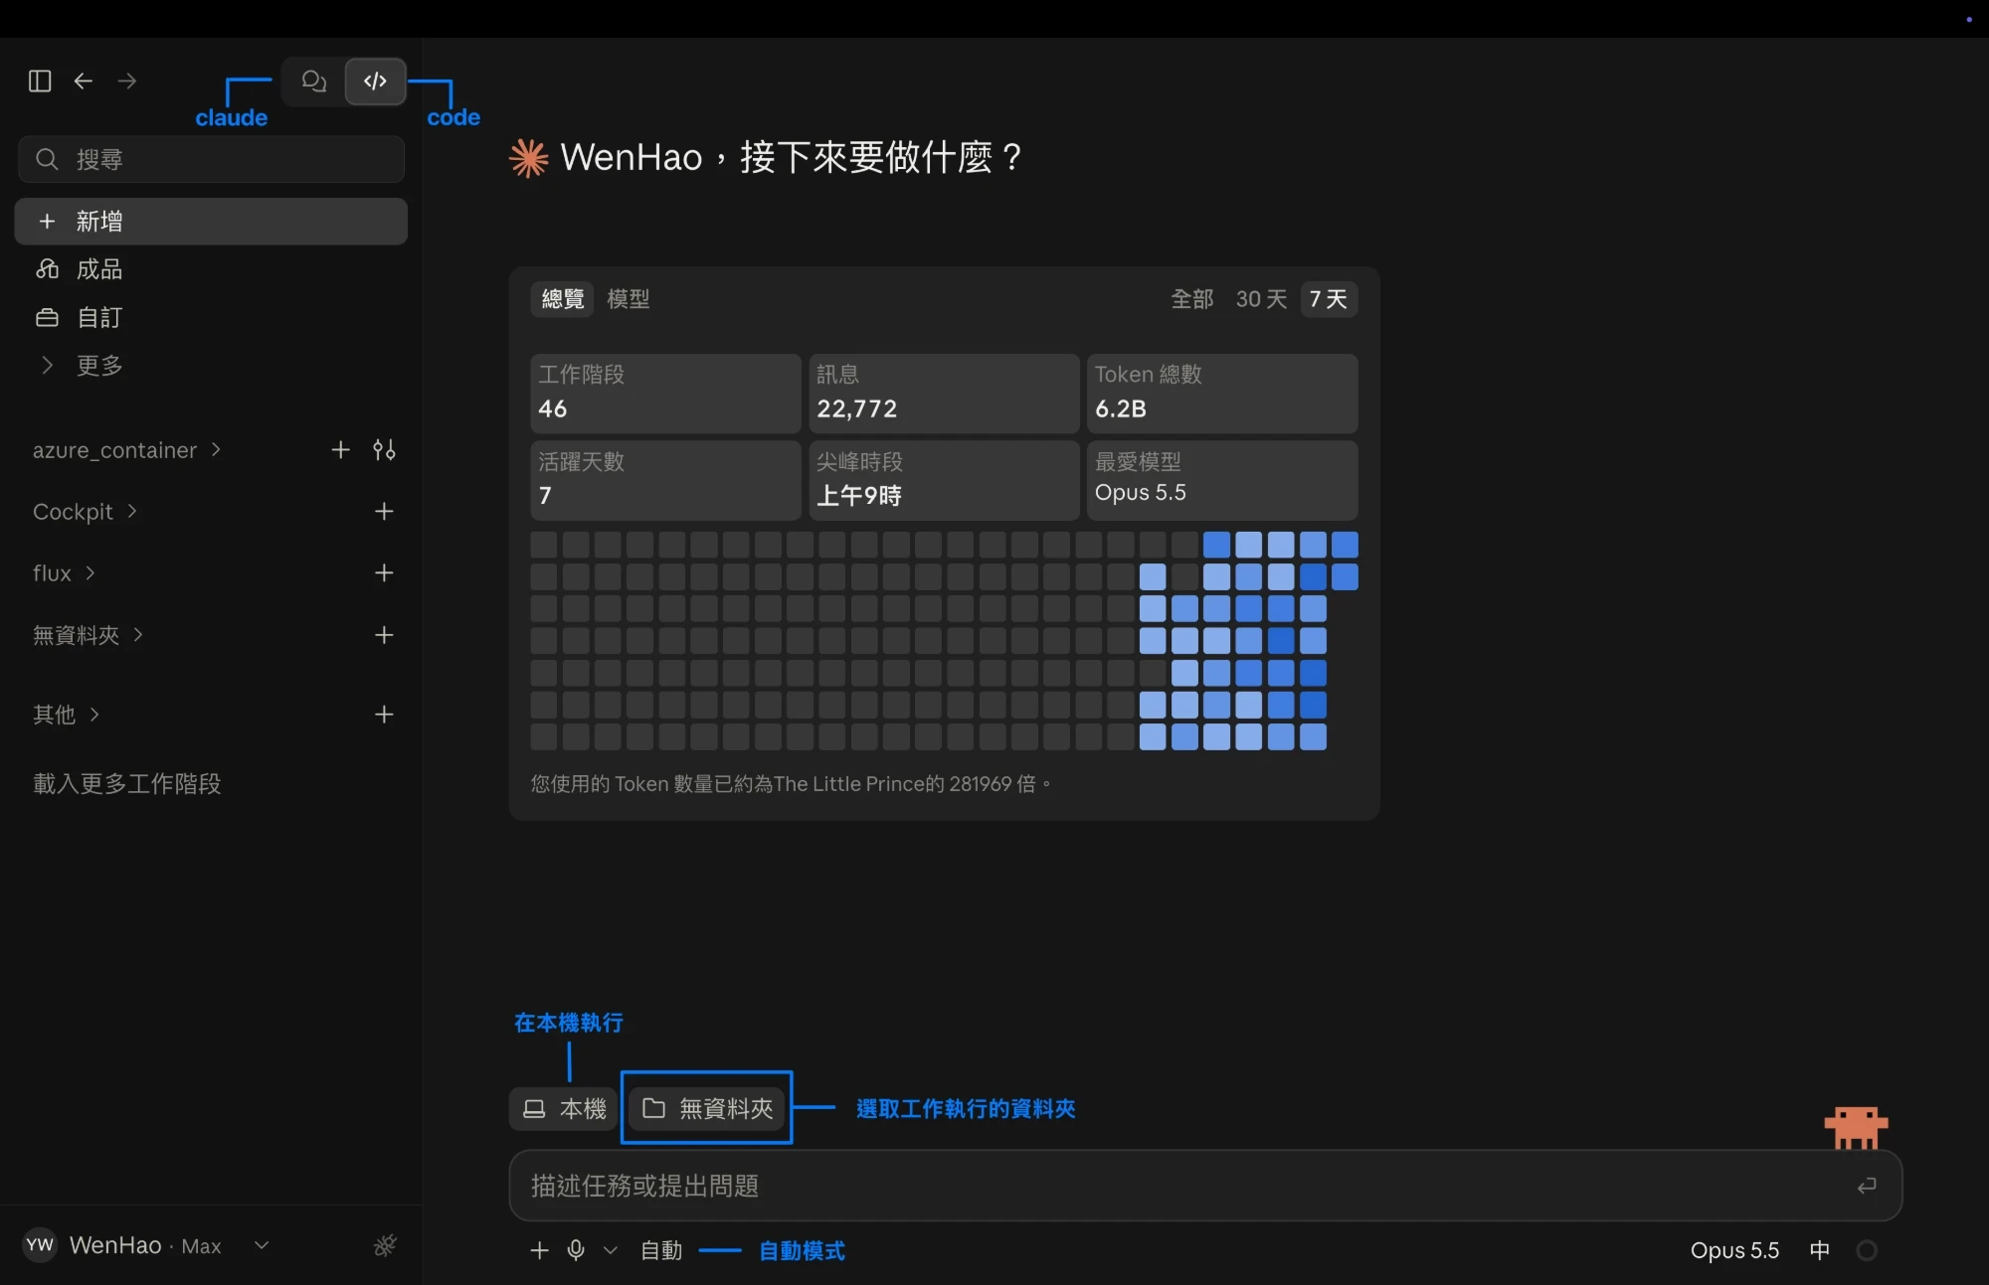Screen dimensions: 1989x1285
Task: Add a session under sidebar 無資料夾
Action: 384,635
